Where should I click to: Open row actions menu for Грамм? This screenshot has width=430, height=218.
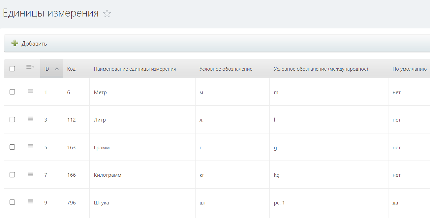coord(30,146)
